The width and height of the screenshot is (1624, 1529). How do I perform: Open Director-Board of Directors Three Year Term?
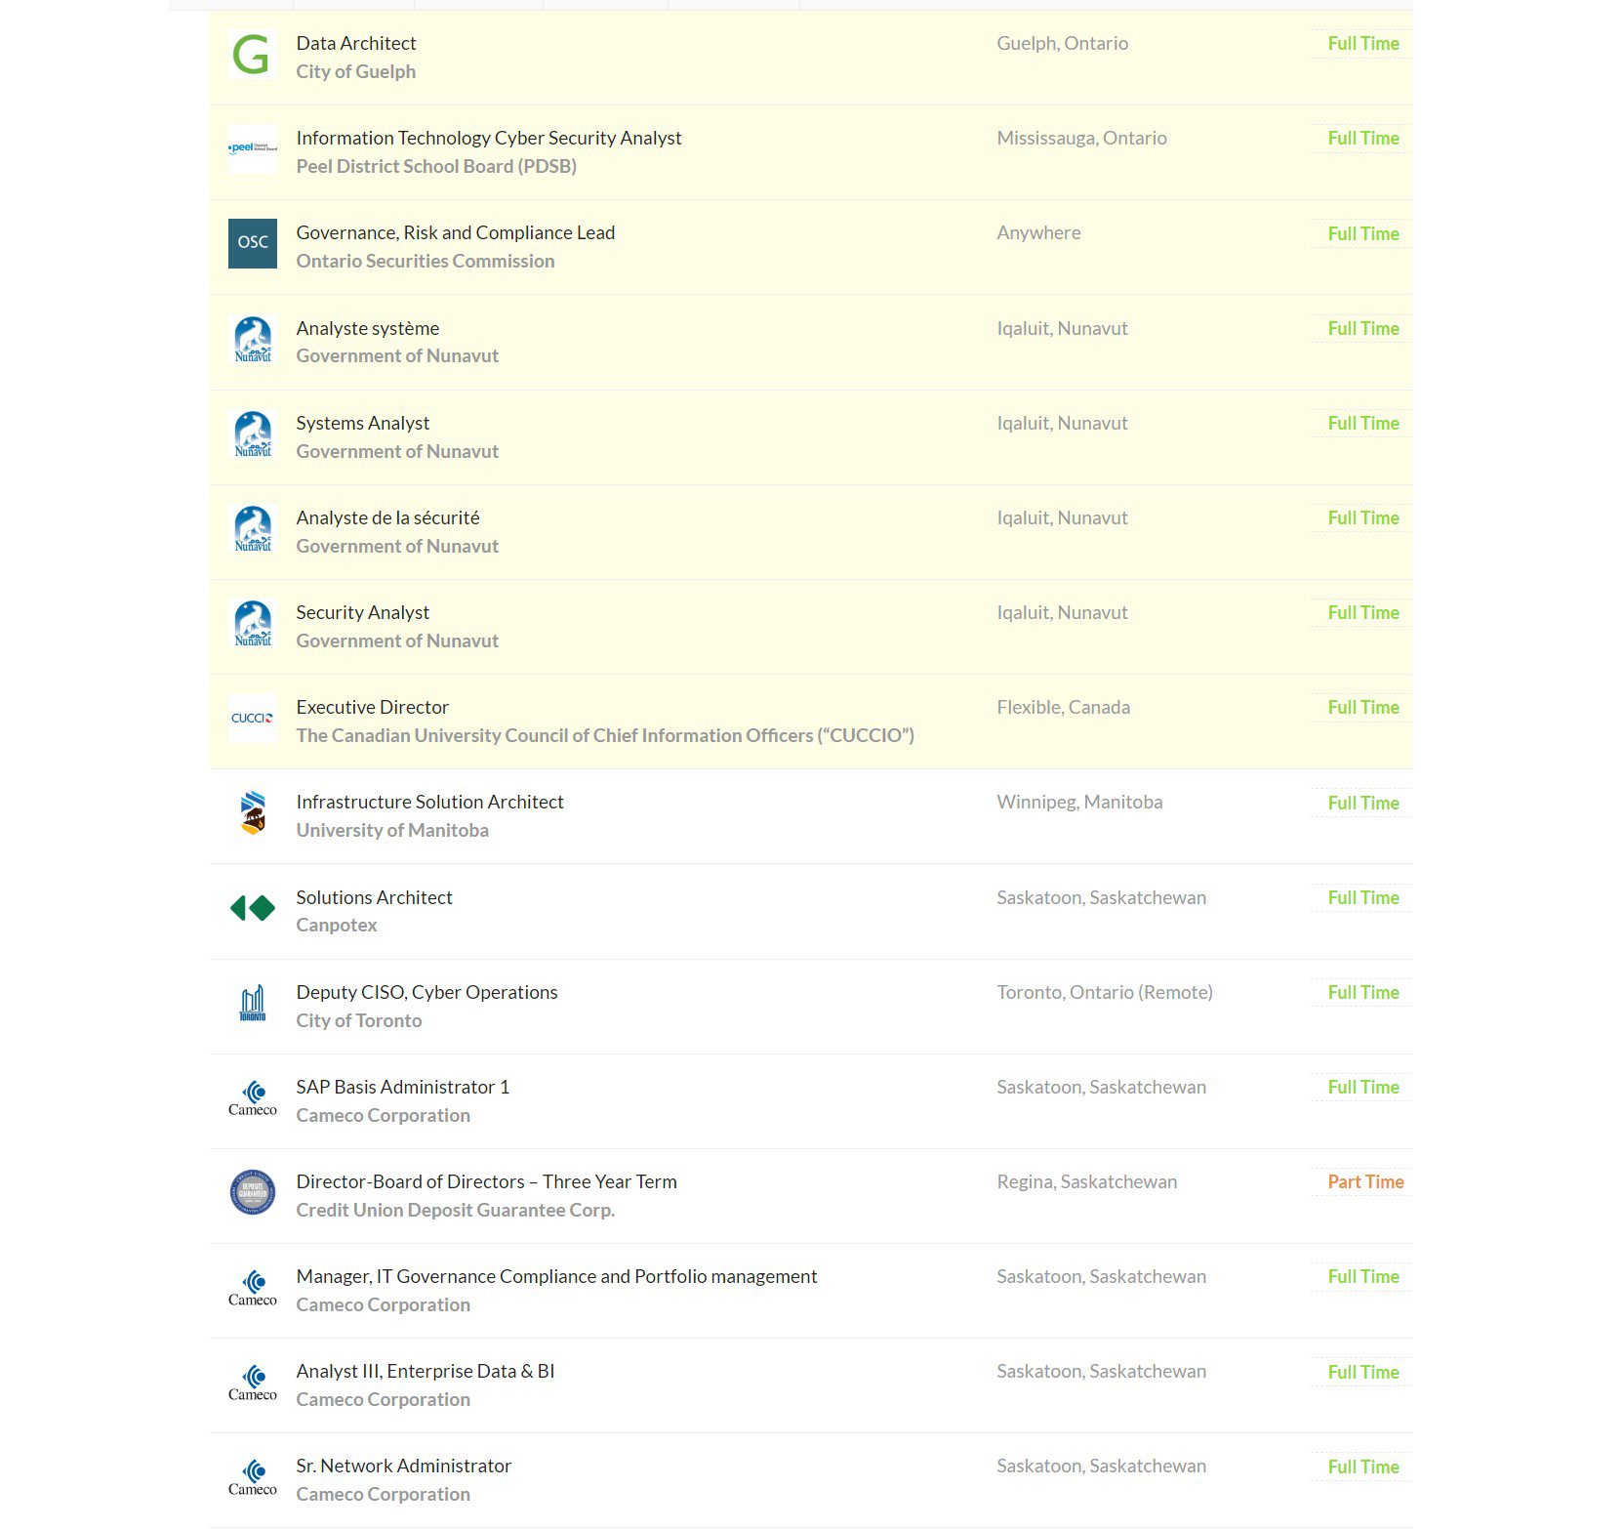[487, 1181]
